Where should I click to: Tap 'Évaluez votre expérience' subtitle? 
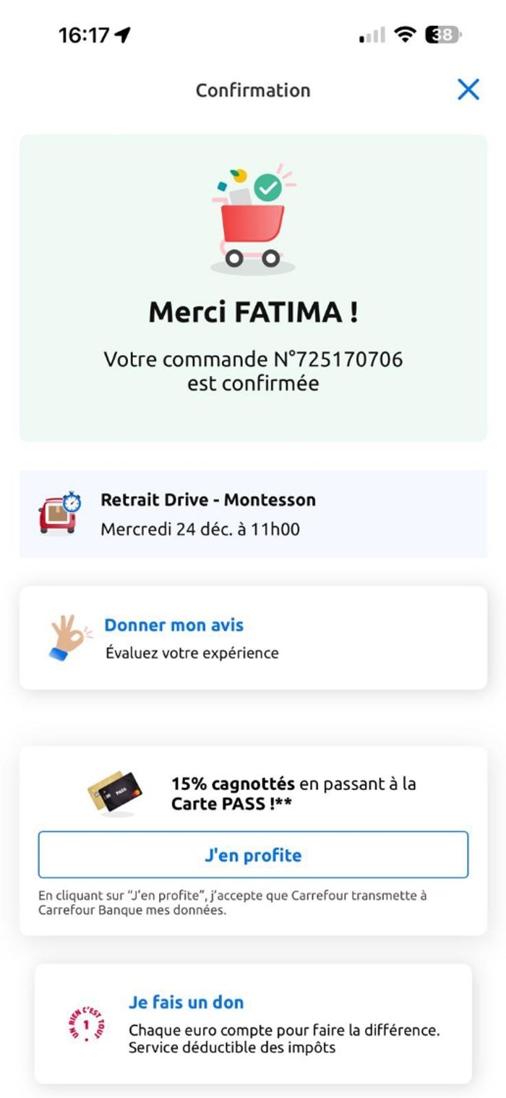click(192, 653)
